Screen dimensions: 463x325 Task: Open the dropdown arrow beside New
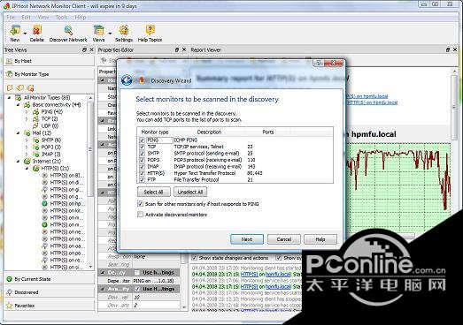[25, 34]
